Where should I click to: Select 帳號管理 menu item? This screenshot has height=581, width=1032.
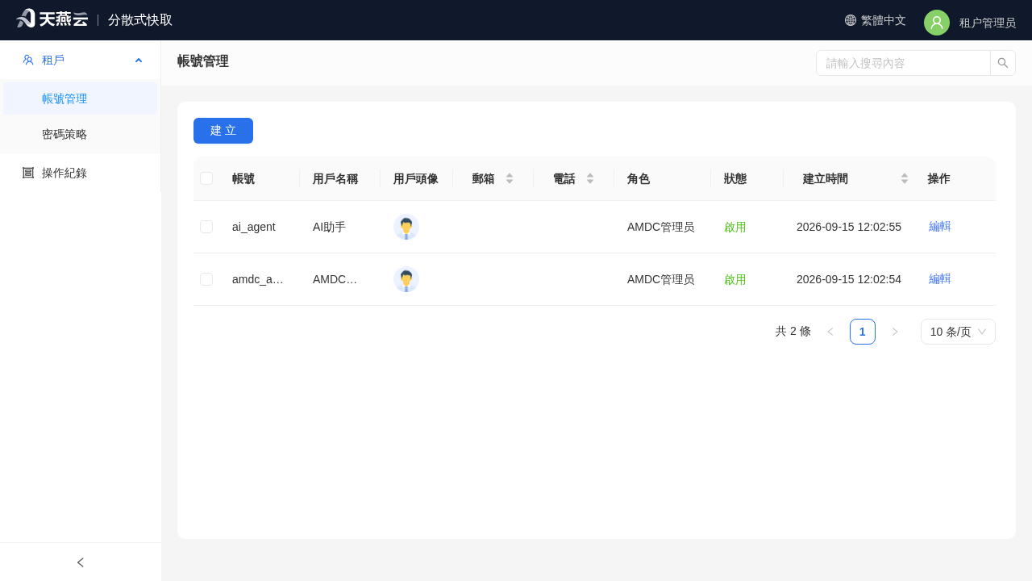[x=81, y=98]
